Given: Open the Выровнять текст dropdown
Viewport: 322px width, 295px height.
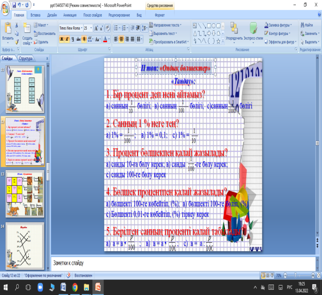Looking at the screenshot, I should point(163,33).
